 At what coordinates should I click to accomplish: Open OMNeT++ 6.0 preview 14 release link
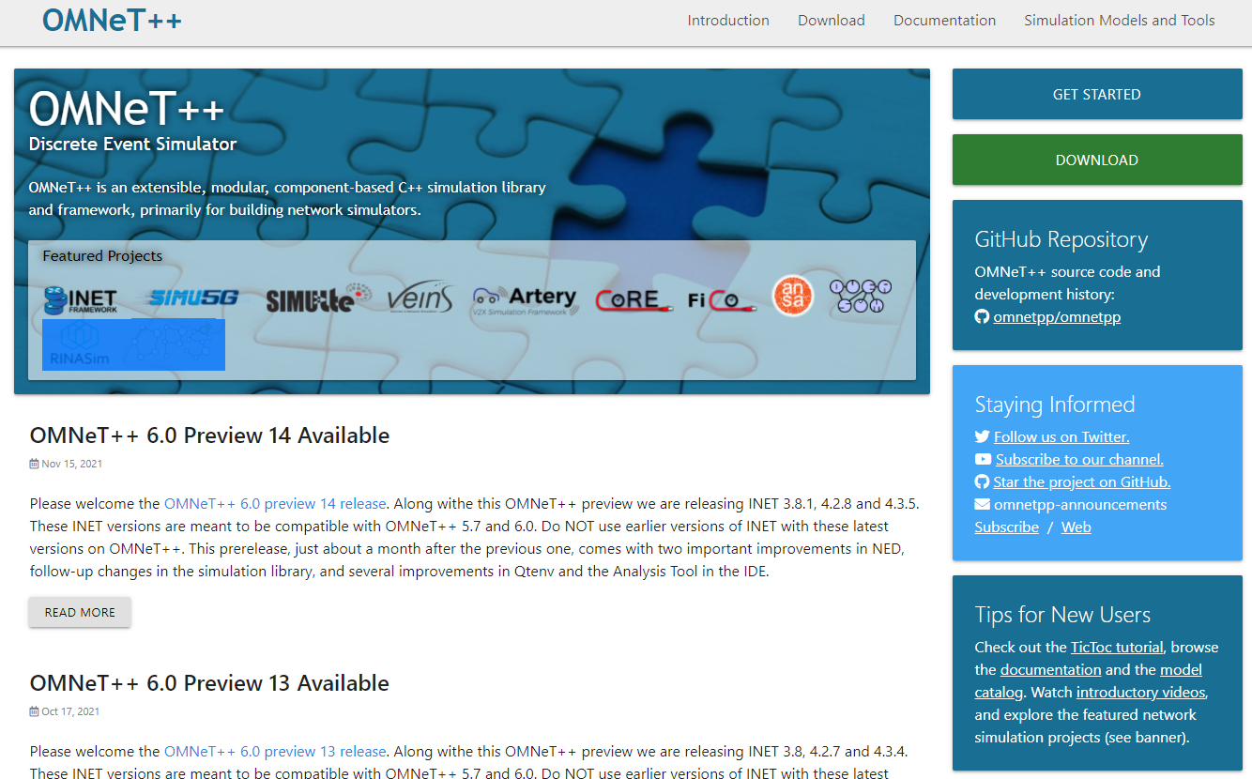click(275, 503)
